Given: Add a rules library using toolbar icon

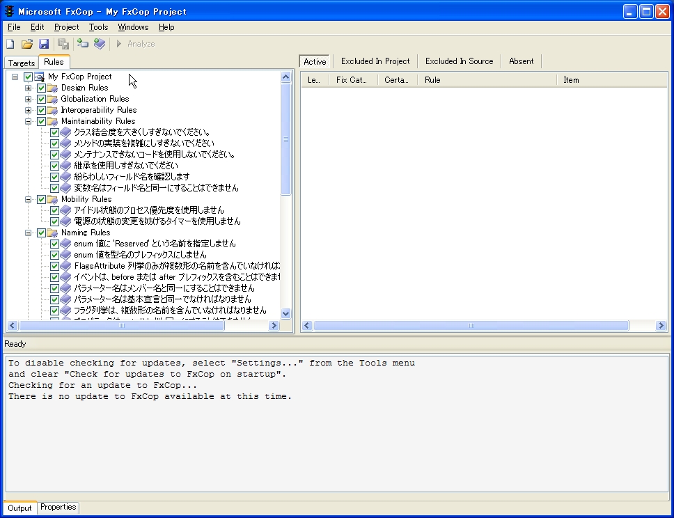Looking at the screenshot, I should click(100, 43).
